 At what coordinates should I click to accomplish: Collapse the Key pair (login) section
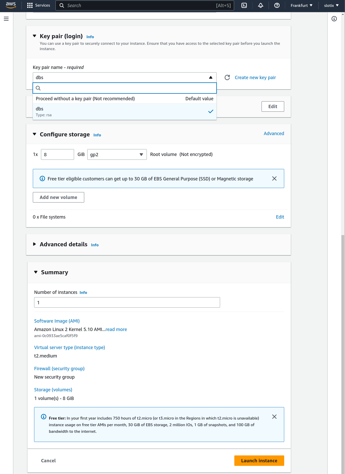pos(35,36)
